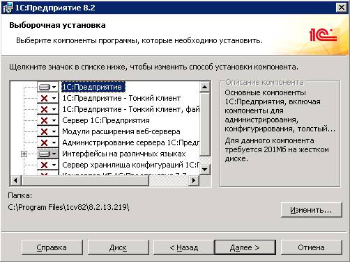Screen dimensions: 350x262
Task: Click the drive icon beside 1С:Предприятие component
Action: (45, 88)
